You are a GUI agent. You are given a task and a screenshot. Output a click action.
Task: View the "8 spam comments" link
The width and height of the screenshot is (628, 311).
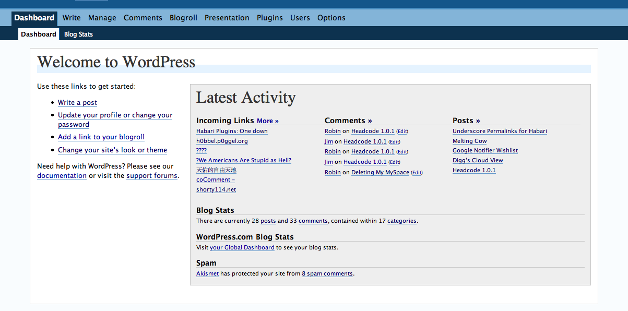click(x=327, y=274)
